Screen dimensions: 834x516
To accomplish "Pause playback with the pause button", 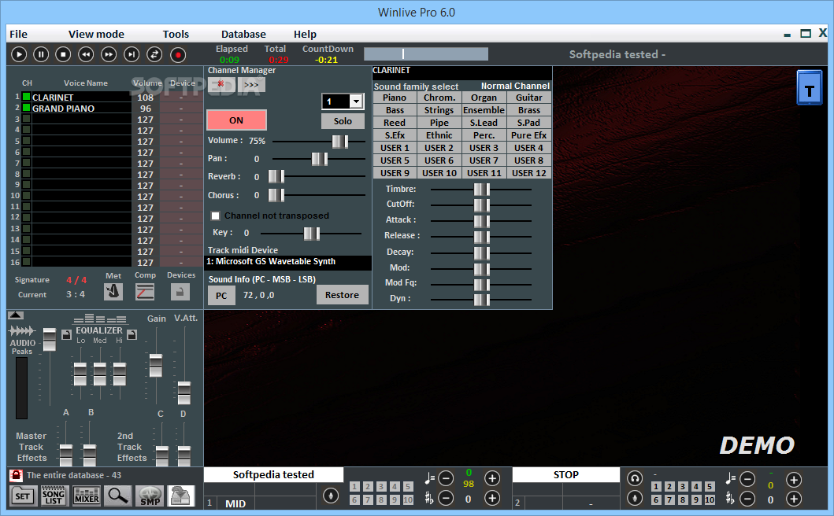I will [x=41, y=54].
